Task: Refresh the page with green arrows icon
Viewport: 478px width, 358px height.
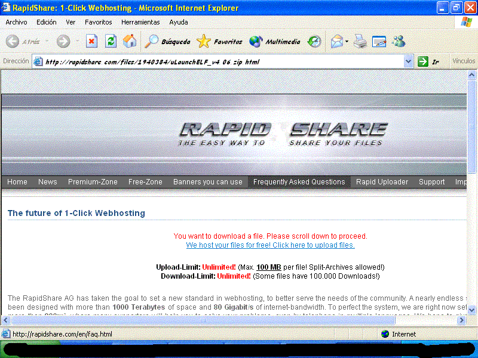Action: pyautogui.click(x=111, y=41)
